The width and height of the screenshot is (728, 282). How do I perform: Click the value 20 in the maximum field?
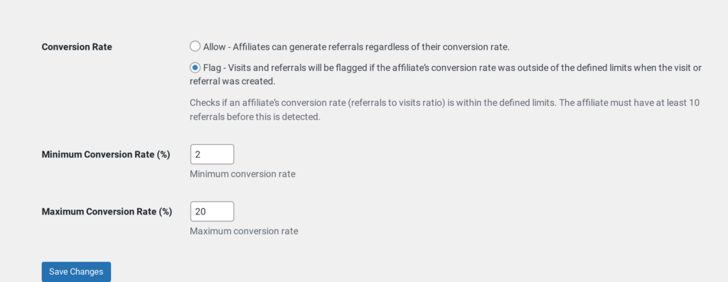click(x=200, y=212)
